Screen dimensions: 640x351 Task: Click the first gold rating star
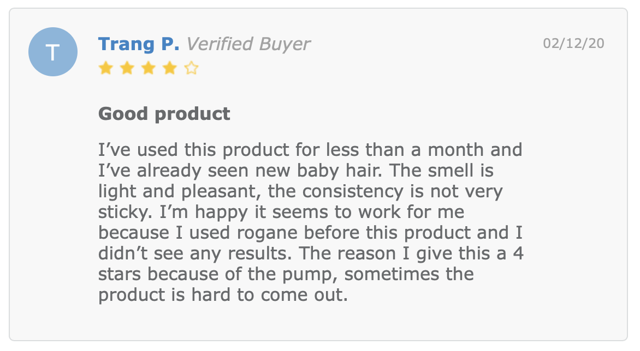(106, 68)
